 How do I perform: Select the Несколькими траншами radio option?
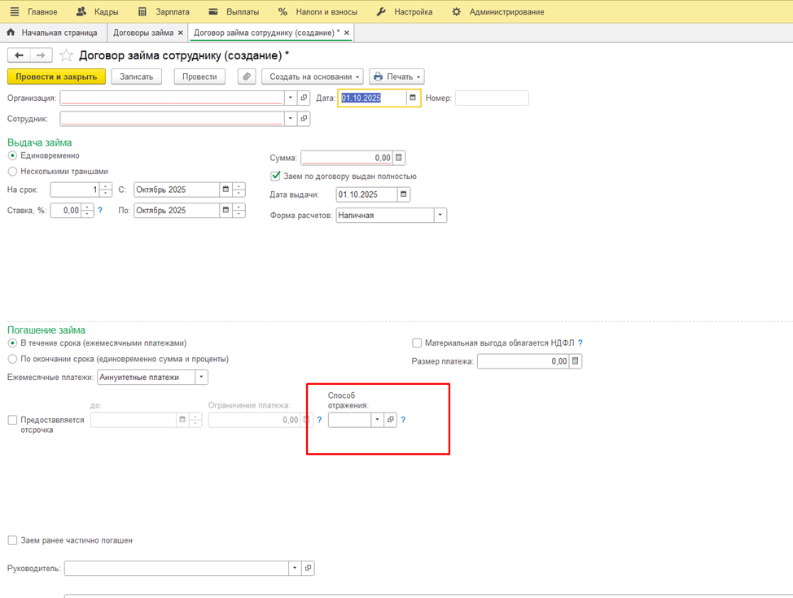(12, 172)
